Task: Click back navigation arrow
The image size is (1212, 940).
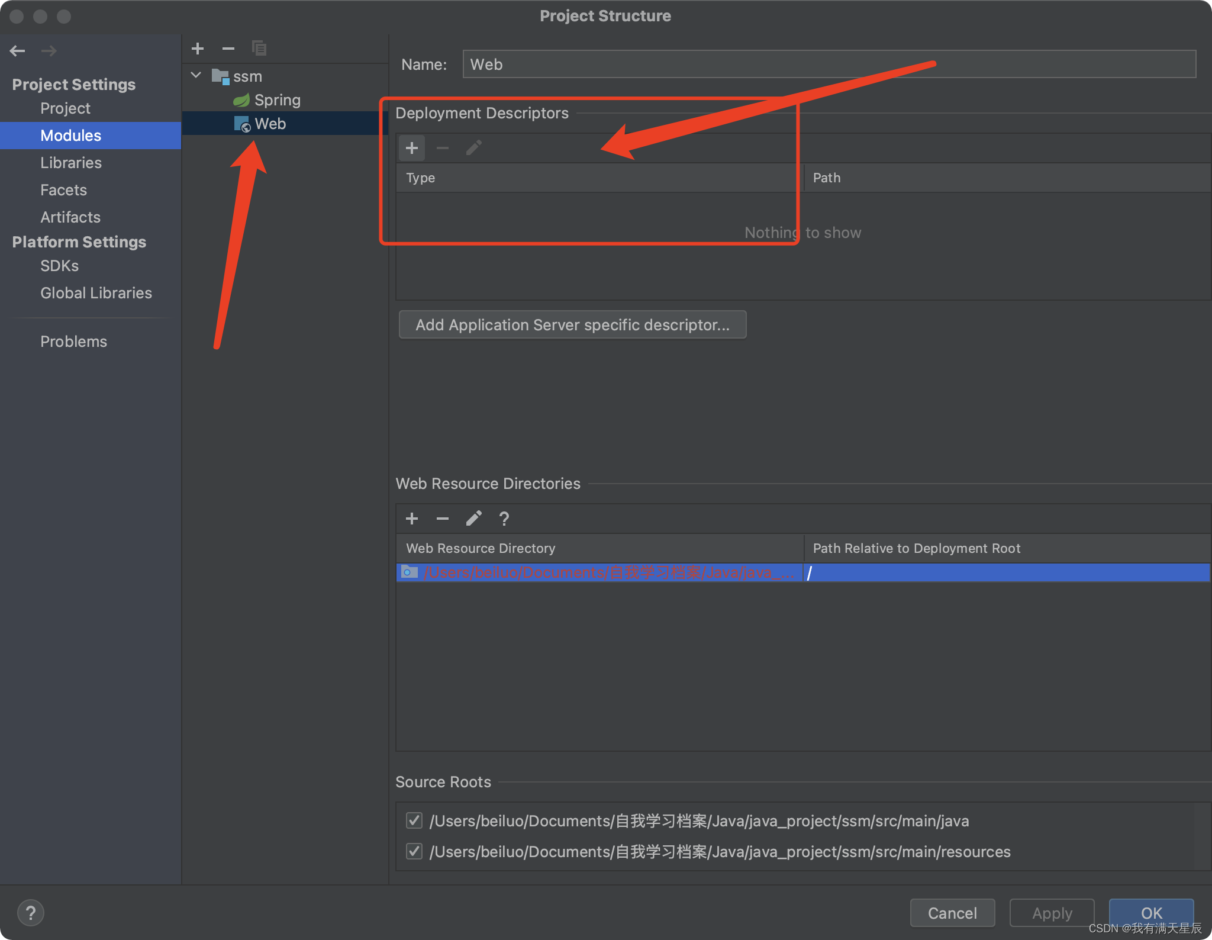Action: click(x=18, y=51)
